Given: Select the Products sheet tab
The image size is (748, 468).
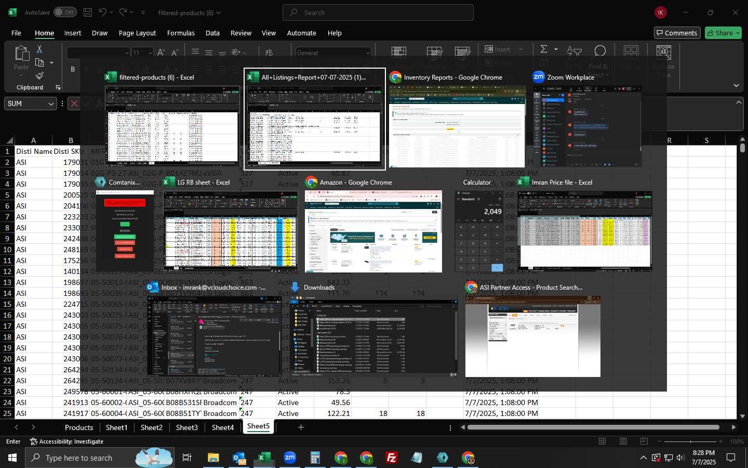Looking at the screenshot, I should pos(79,427).
